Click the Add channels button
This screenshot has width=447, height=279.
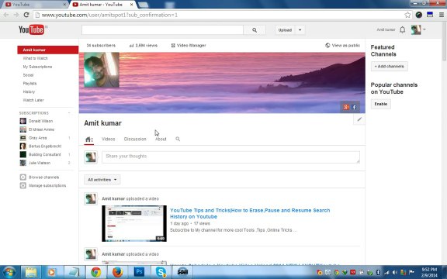click(x=389, y=67)
